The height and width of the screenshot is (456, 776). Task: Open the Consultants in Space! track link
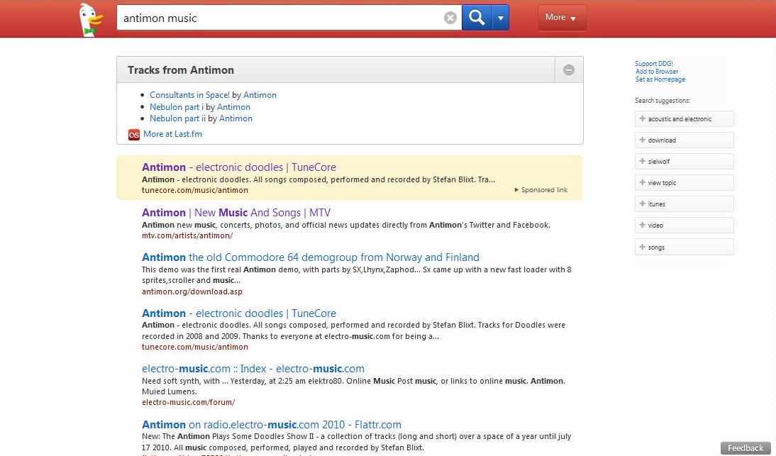(x=189, y=95)
